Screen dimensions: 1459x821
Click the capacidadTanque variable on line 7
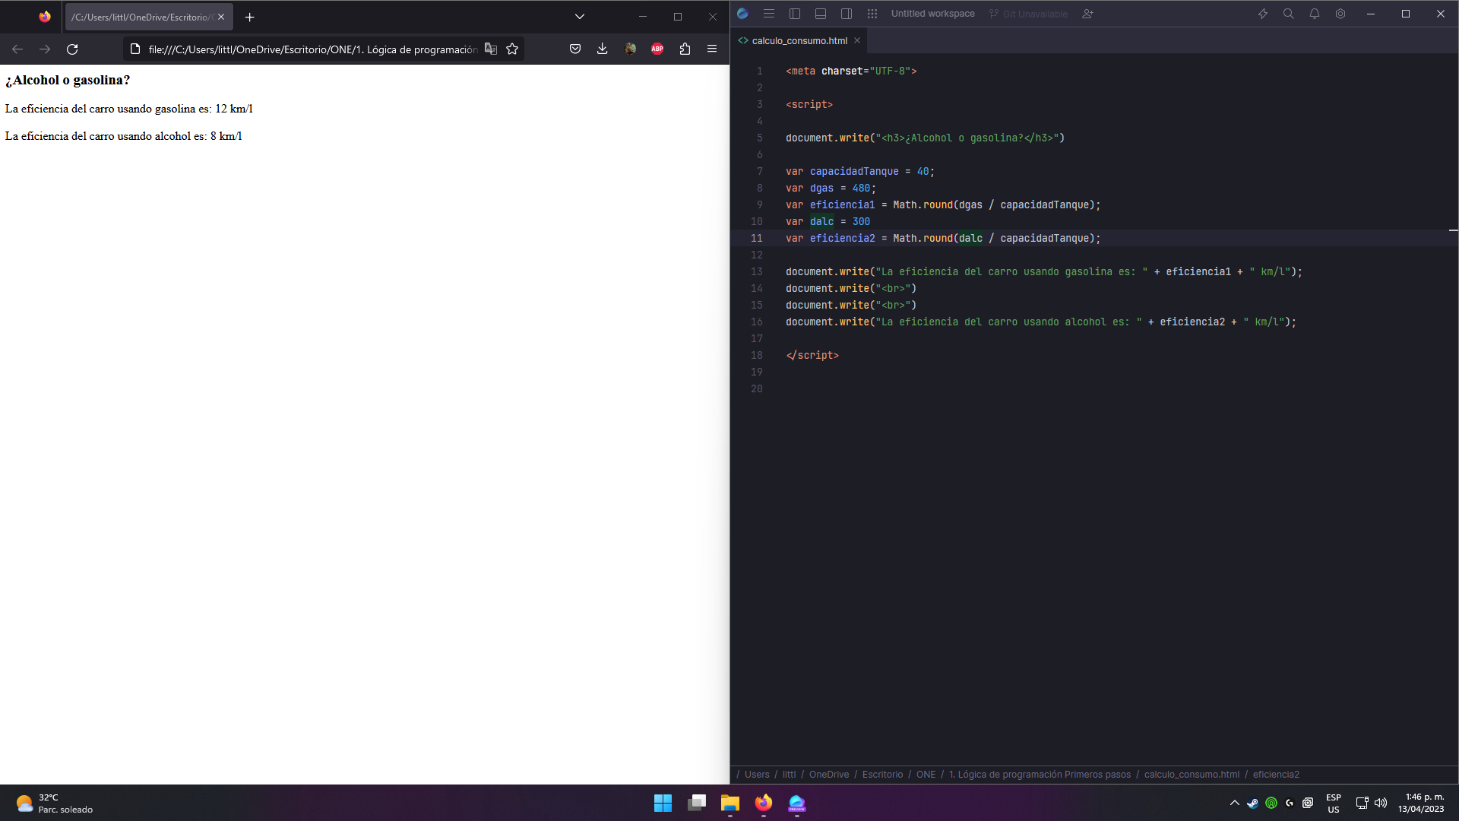point(854,172)
